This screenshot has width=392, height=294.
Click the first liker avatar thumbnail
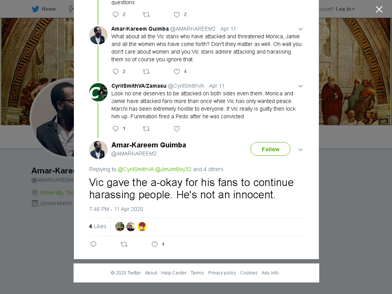(120, 227)
